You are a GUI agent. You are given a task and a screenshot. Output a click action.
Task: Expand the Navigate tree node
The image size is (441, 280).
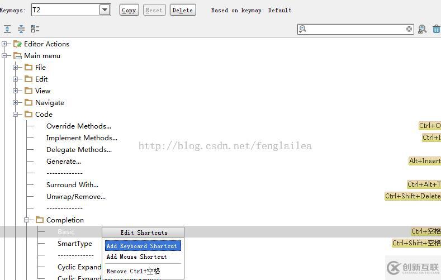tap(16, 103)
